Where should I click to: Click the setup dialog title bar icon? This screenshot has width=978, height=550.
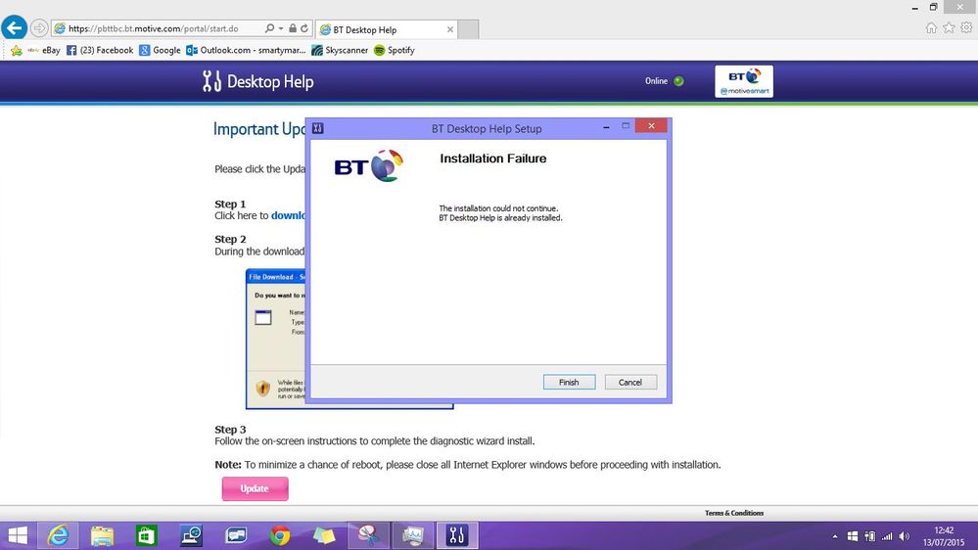317,128
